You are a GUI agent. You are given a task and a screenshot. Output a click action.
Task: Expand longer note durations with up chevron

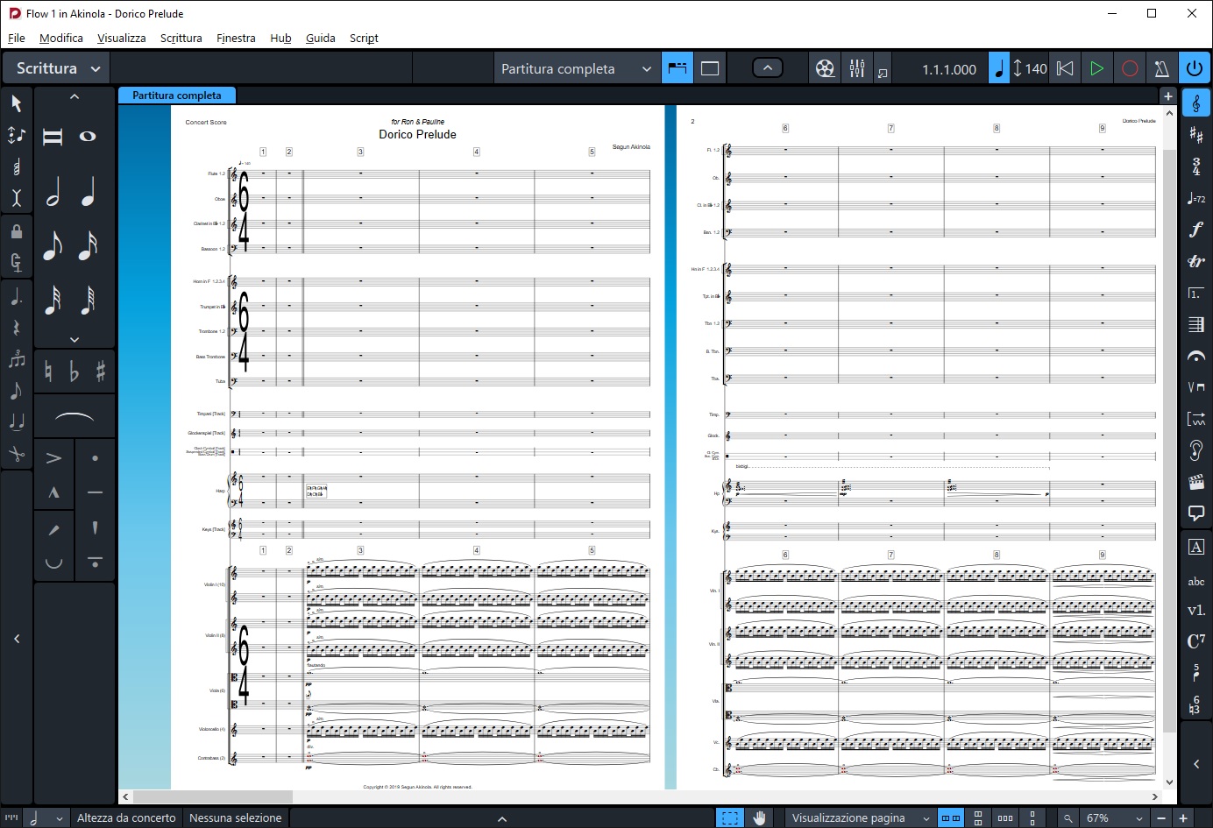coord(74,97)
